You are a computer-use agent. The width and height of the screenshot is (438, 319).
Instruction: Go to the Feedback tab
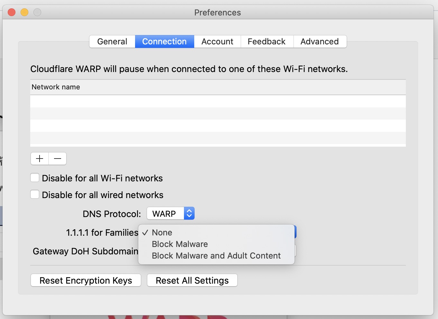pyautogui.click(x=267, y=41)
